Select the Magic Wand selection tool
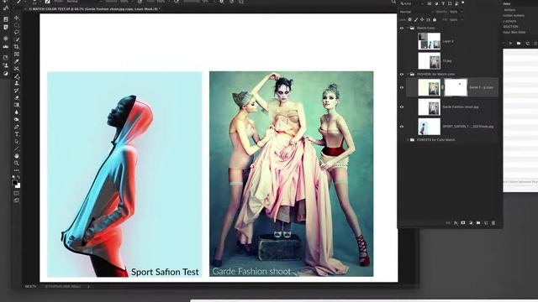This screenshot has height=302, width=538. (17, 39)
